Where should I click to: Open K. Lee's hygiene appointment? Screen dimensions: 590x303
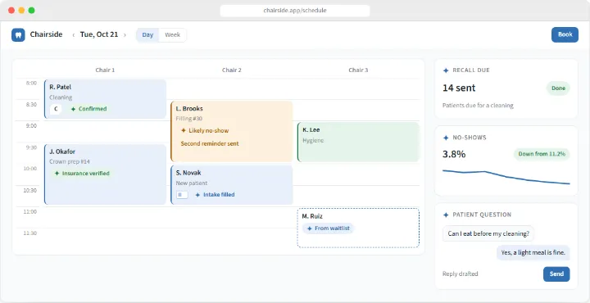point(358,142)
